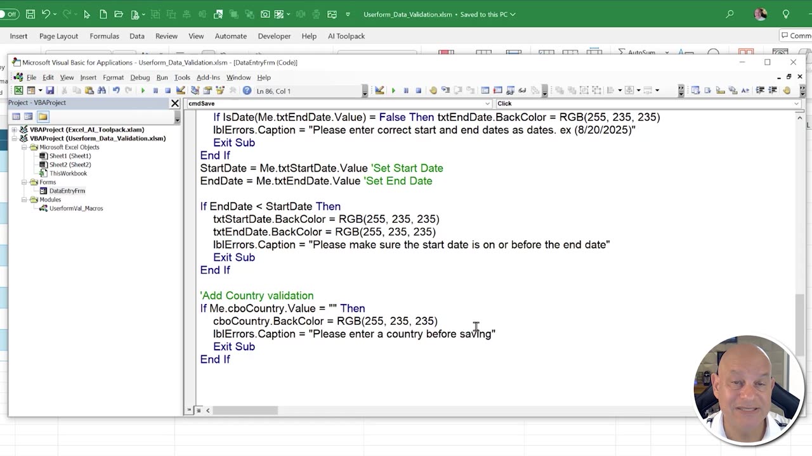Open the VBA Format menu

point(113,77)
